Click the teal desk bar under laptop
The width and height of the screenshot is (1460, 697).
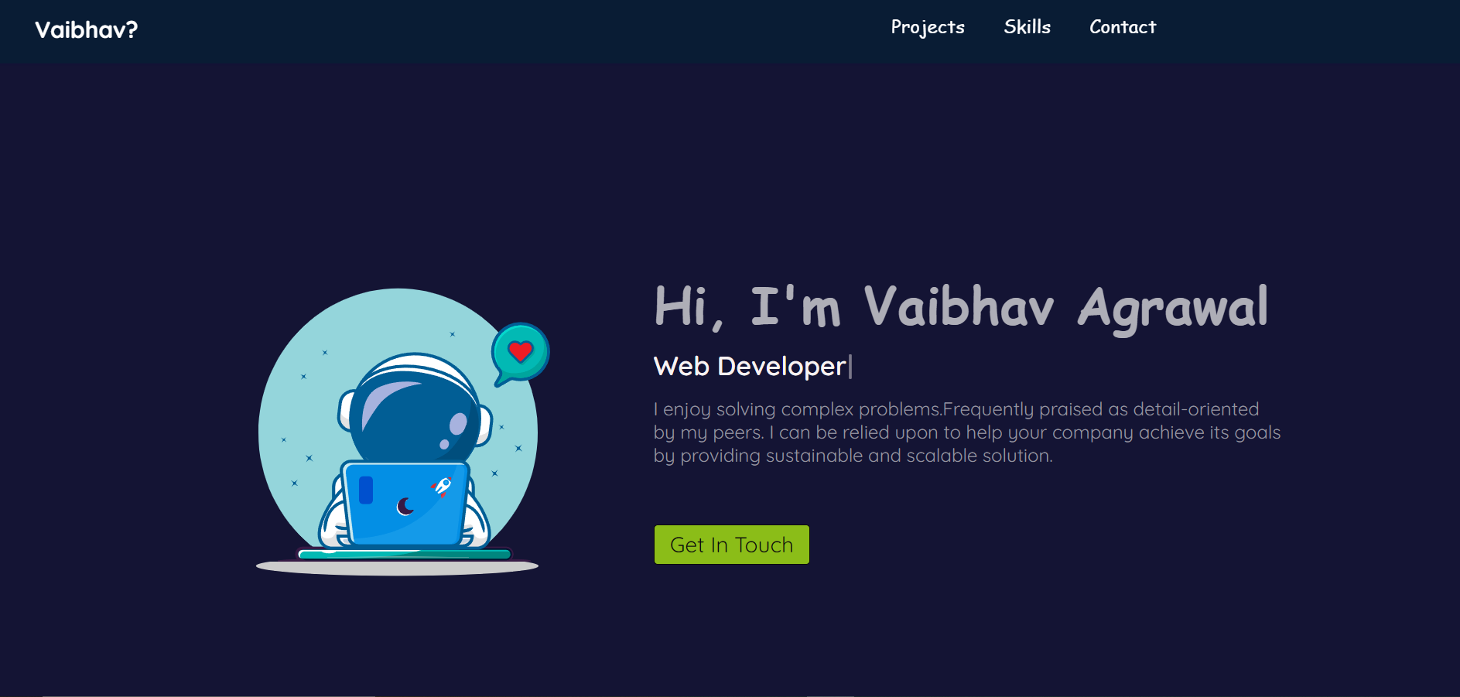(x=405, y=554)
